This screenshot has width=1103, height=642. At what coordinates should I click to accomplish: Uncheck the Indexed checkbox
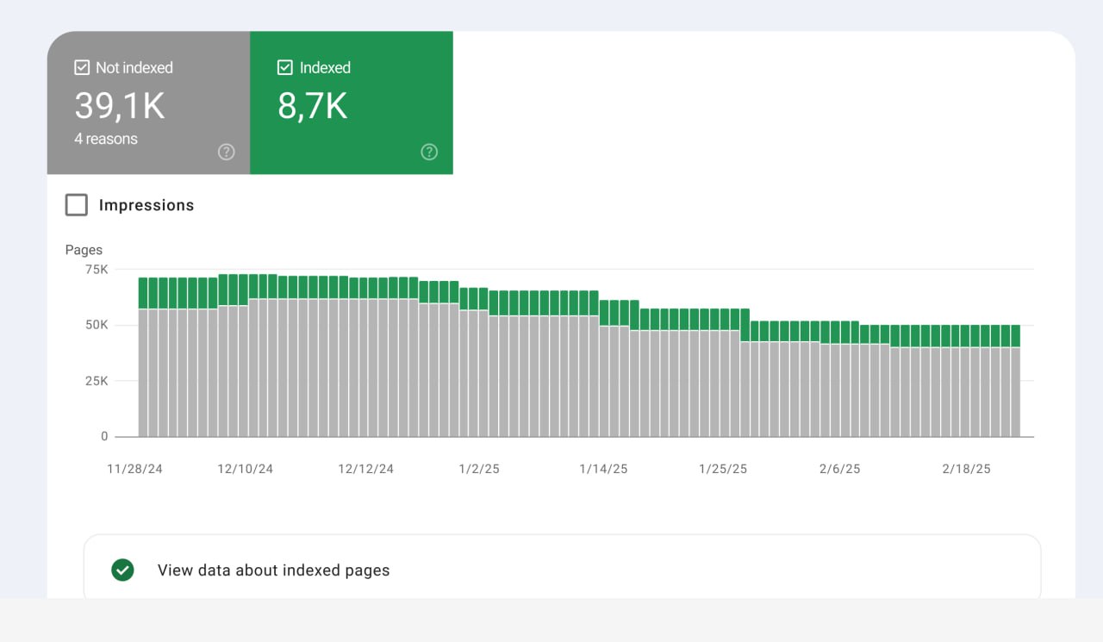(x=285, y=67)
